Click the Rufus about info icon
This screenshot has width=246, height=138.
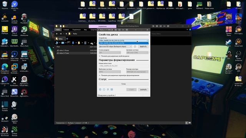click(x=104, y=89)
